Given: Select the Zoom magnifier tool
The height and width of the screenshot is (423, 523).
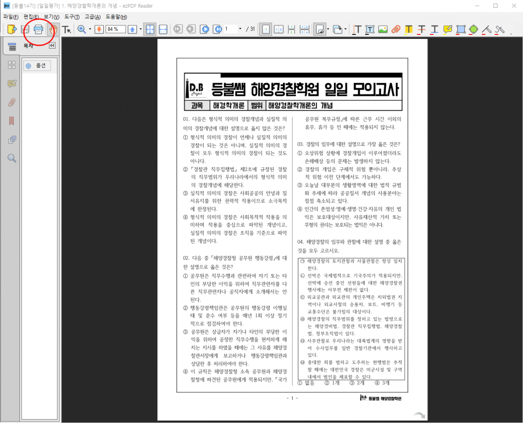Looking at the screenshot, I should [82, 29].
